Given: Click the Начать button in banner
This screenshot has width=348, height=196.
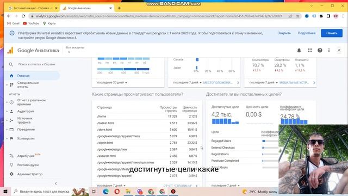Looking at the screenshot, I should tap(332, 33).
